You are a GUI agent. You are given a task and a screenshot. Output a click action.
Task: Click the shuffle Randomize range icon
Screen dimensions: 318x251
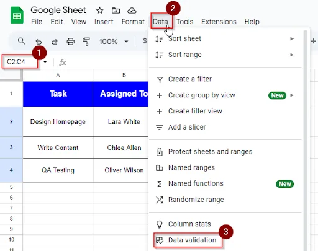tap(160, 200)
